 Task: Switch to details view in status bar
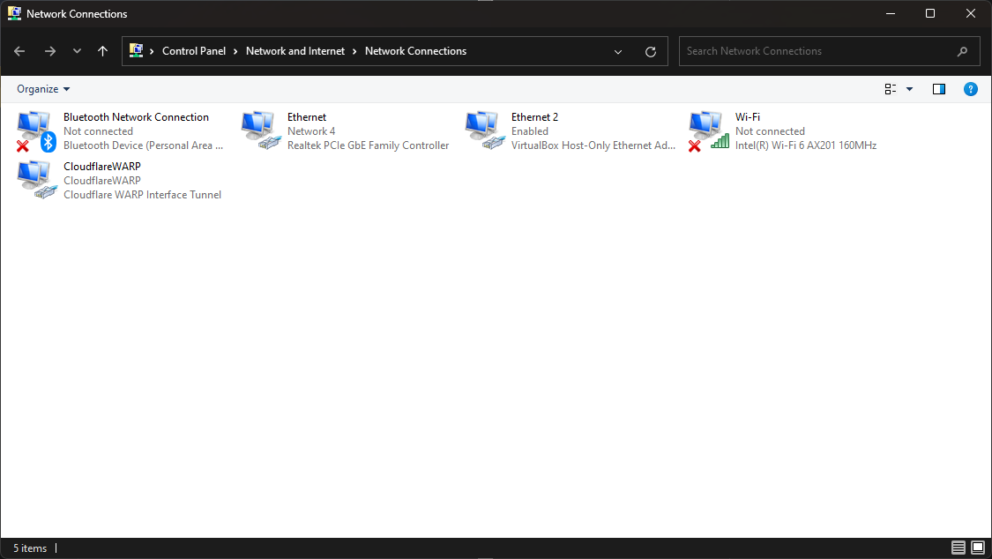pos(958,548)
